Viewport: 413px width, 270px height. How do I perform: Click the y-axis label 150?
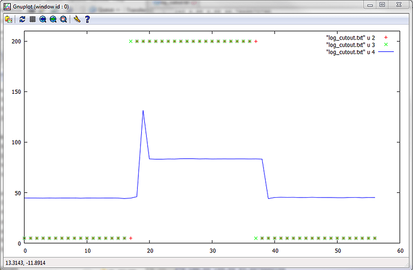click(16, 92)
